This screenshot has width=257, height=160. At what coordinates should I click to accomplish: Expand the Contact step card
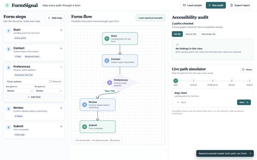tap(61, 49)
